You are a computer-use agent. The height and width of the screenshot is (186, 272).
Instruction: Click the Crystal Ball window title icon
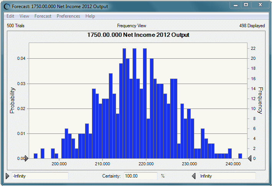(x=7, y=7)
